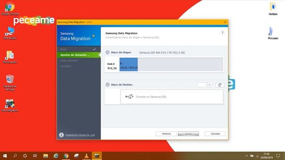Viewport: 285px width, 160px height.
Task: Open the taskbar clock and date
Action: click(x=266, y=156)
